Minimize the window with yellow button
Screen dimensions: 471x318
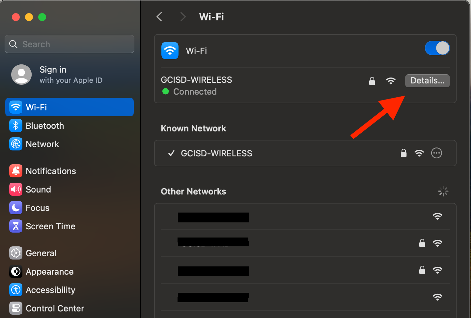click(x=29, y=17)
